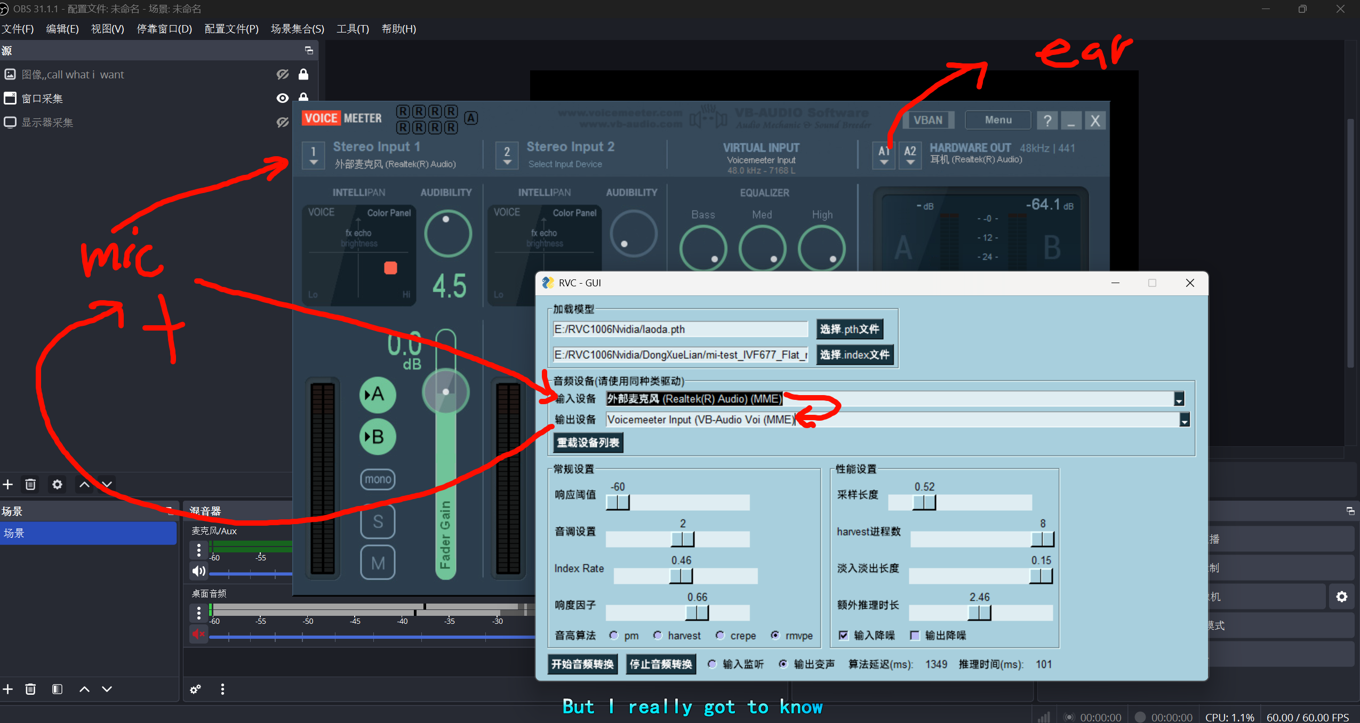Viewport: 1360px width, 723px height.
Task: Click the VBAN button in Voicemeeter
Action: pyautogui.click(x=927, y=120)
